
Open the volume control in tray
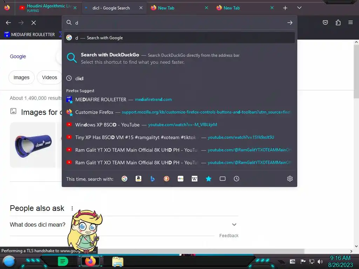(320, 261)
